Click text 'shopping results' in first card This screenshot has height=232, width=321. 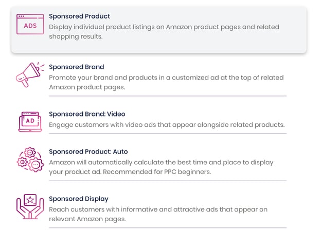pos(76,36)
